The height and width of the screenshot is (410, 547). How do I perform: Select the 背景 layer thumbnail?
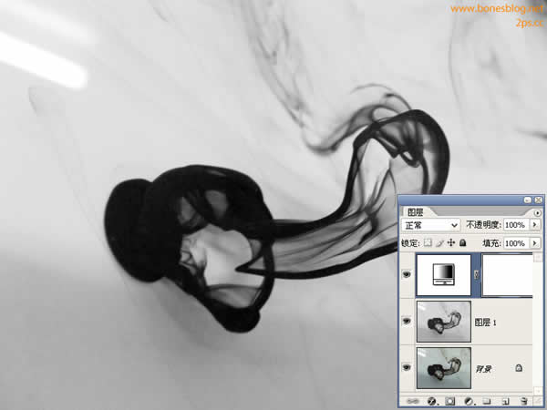pos(443,368)
